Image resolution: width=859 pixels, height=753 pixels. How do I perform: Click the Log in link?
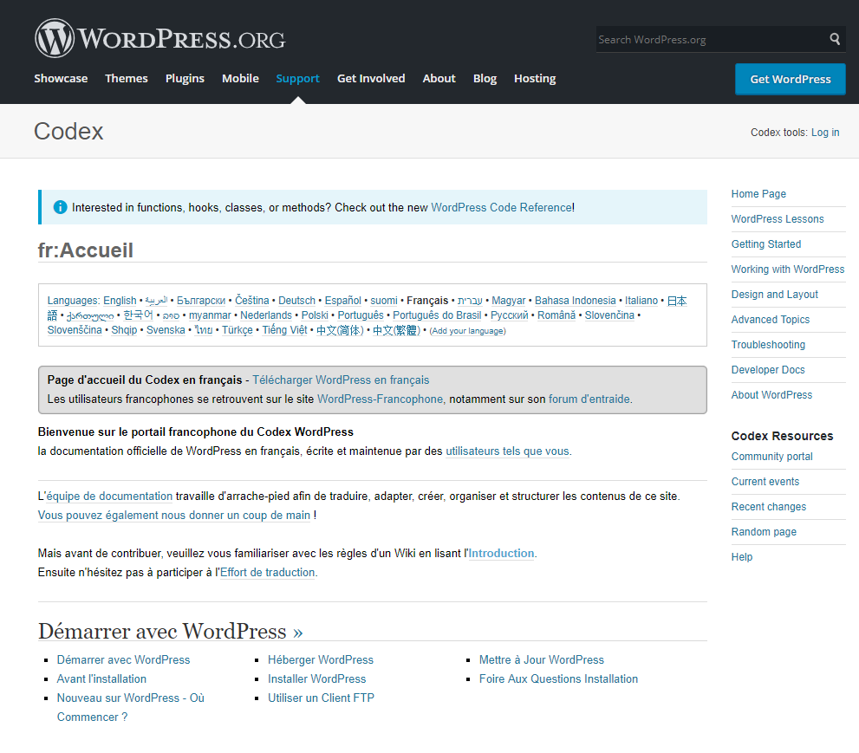(x=825, y=132)
